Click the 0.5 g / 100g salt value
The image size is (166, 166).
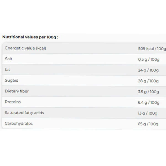coord(149,59)
